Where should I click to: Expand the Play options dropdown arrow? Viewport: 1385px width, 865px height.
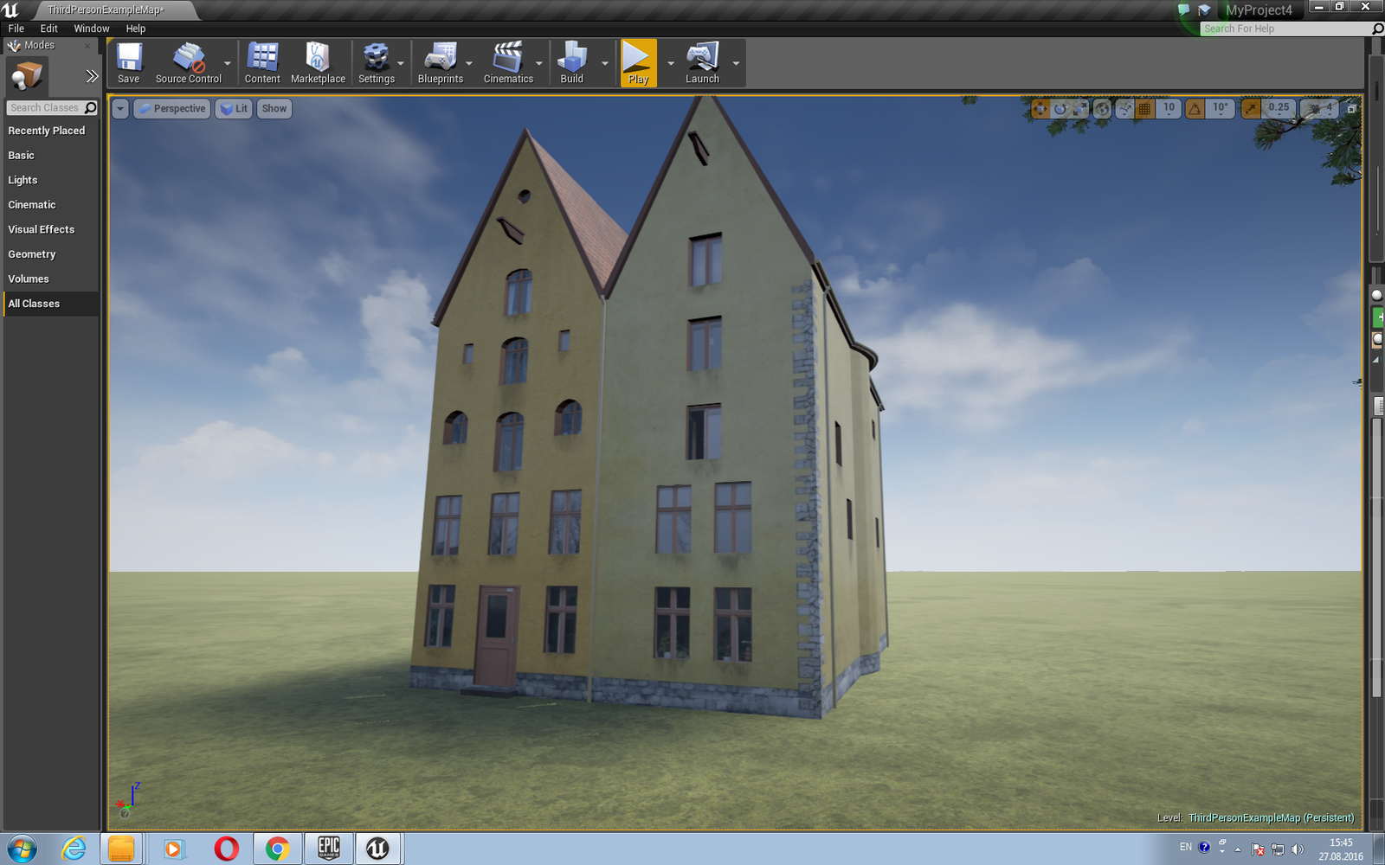(x=670, y=63)
